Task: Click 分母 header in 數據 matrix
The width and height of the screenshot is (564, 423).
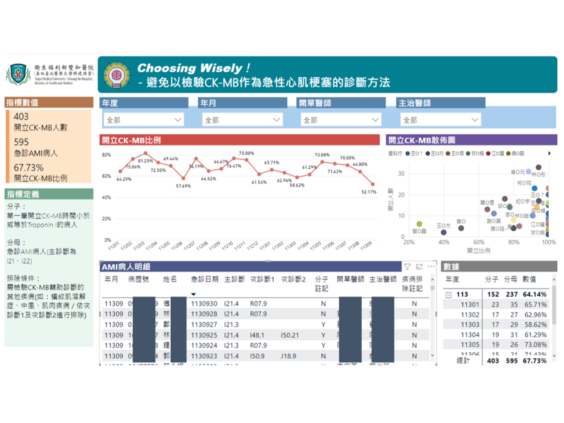Action: pos(510,279)
